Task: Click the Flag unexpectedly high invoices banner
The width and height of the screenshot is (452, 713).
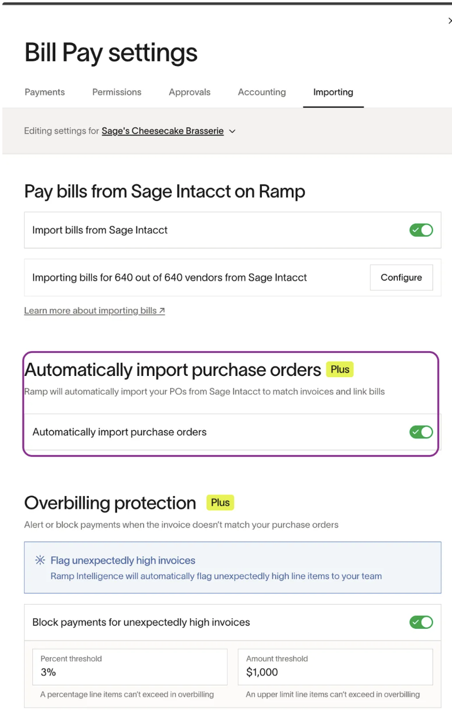Action: pos(232,567)
